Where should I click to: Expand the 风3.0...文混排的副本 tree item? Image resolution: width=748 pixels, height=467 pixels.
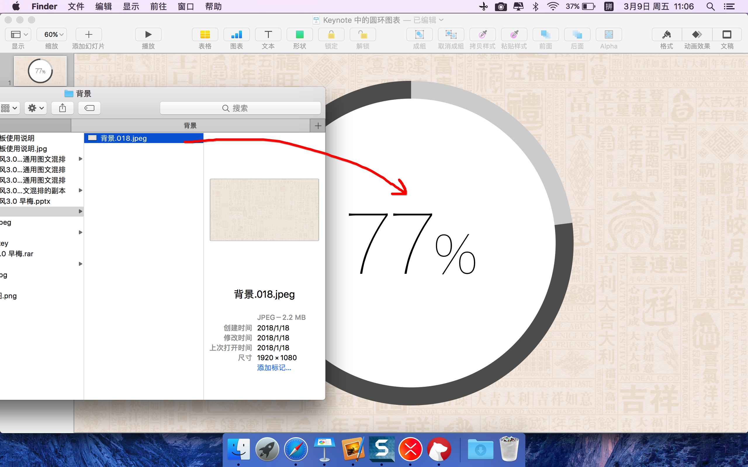coord(80,191)
